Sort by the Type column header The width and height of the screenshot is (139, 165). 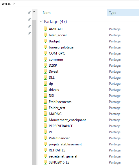tap(112, 13)
